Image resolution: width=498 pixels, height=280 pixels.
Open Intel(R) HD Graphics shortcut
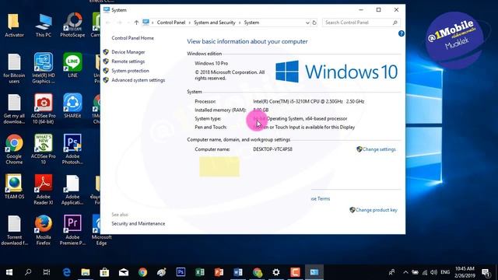(x=44, y=68)
